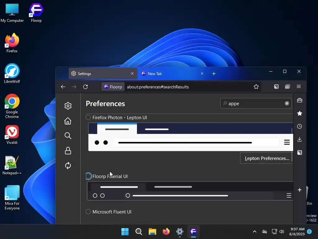
Task: Select the My Computer desktop icon
Action: pos(12,12)
